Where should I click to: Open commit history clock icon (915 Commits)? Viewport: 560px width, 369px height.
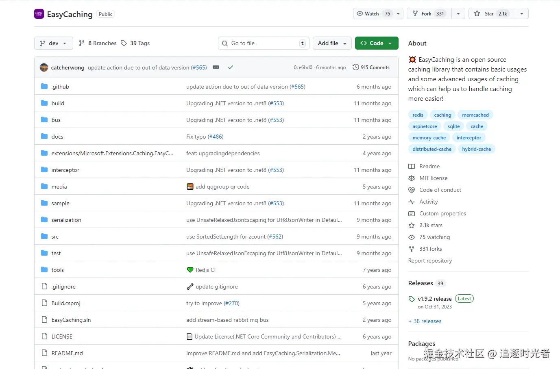pyautogui.click(x=356, y=67)
